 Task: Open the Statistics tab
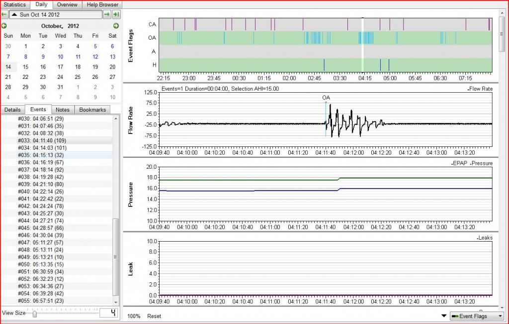tap(14, 4)
